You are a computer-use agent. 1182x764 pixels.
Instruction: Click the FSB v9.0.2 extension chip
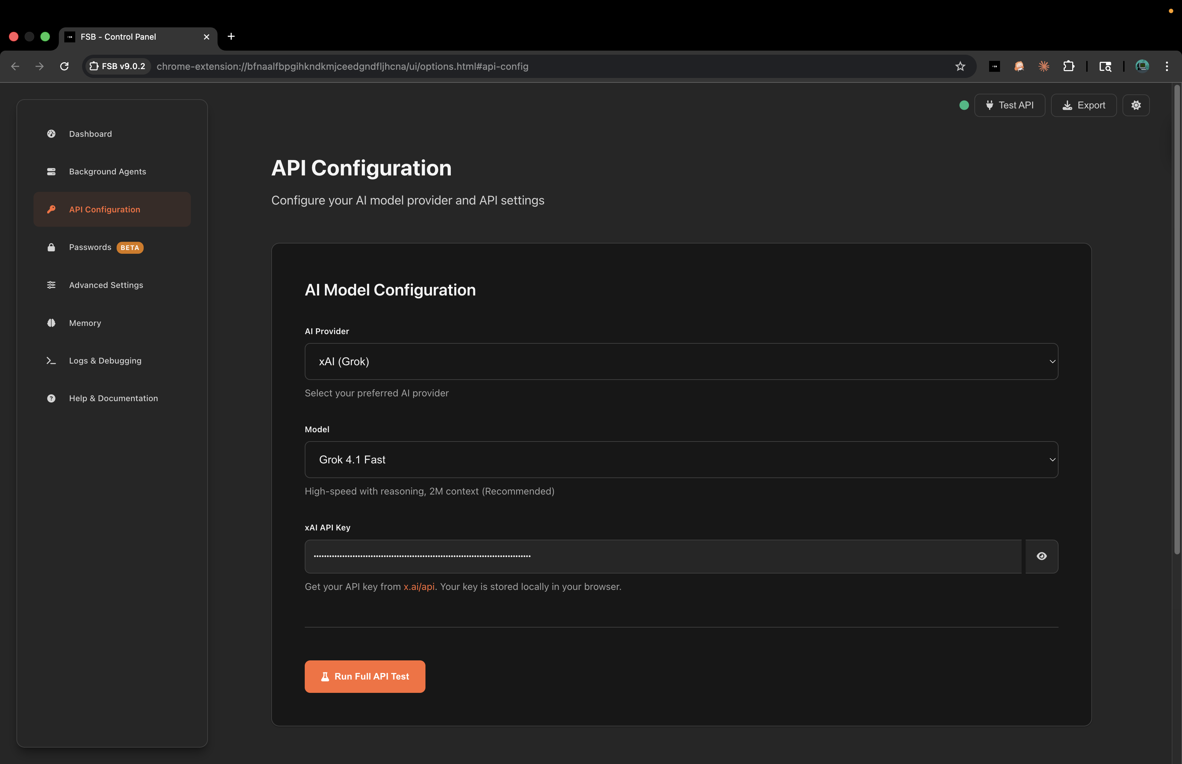coord(118,66)
